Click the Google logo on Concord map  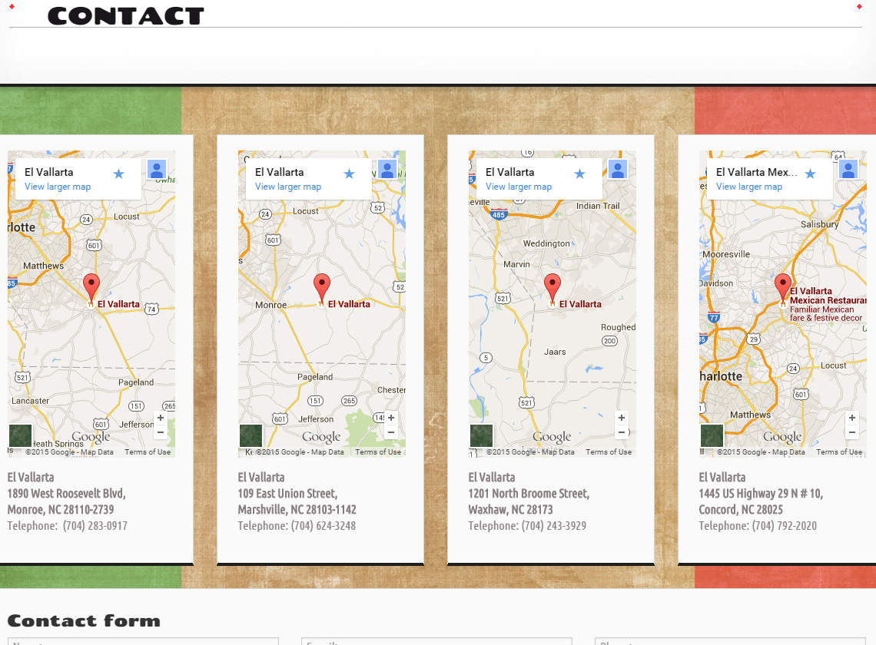[x=782, y=437]
